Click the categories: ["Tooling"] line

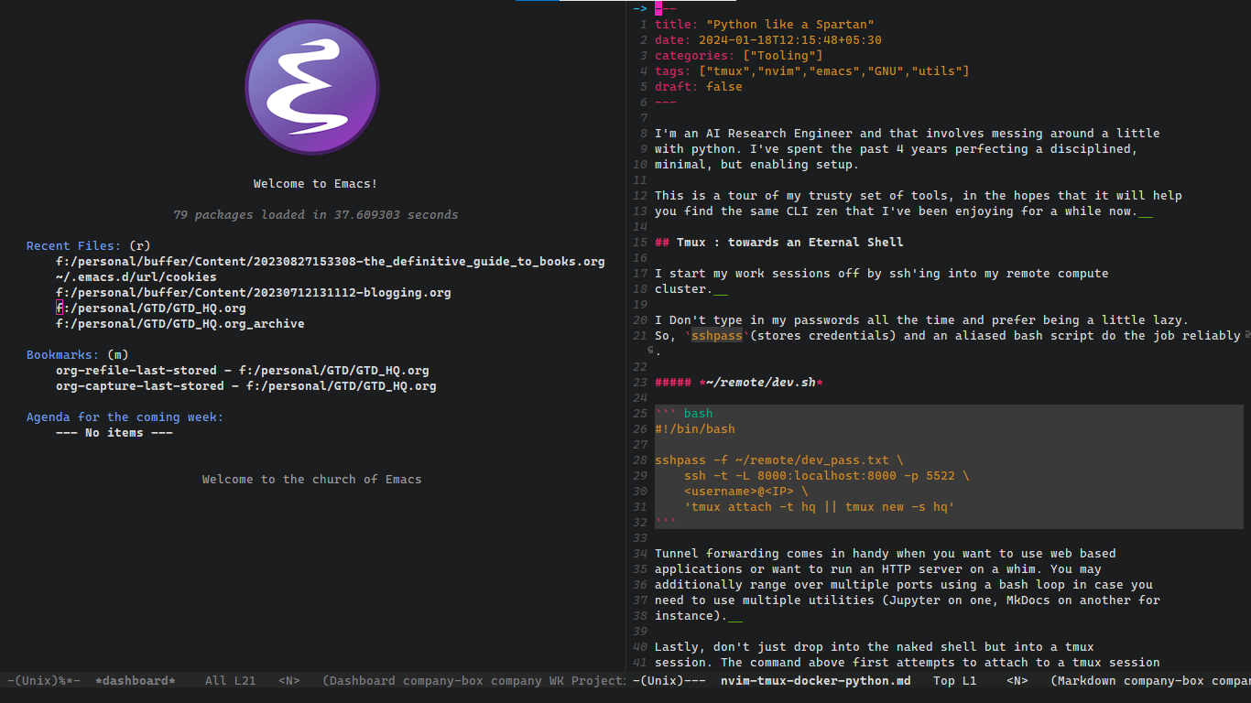click(739, 55)
